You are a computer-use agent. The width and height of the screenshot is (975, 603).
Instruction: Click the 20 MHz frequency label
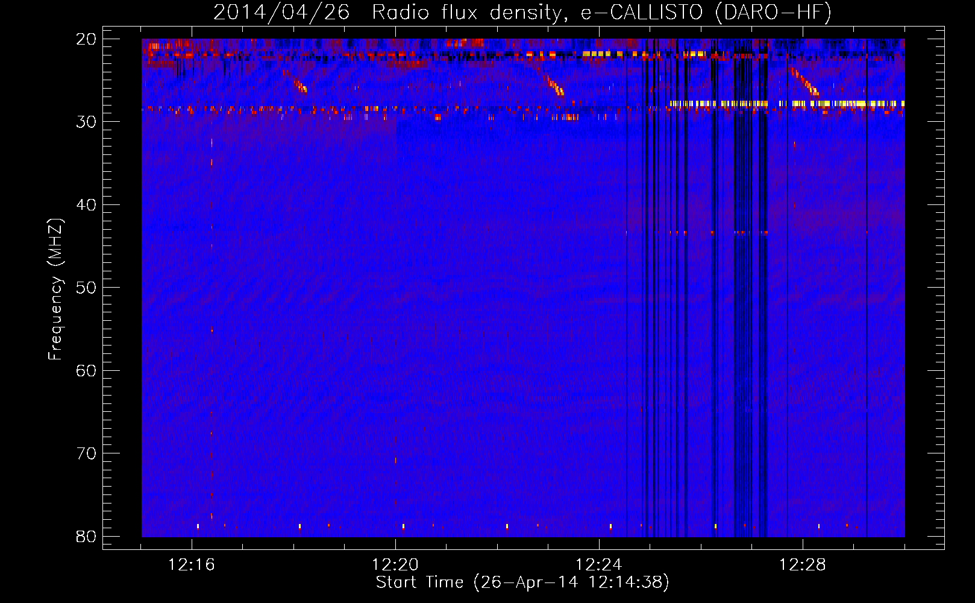point(86,39)
